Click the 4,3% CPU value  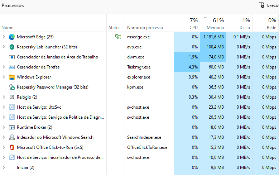pos(193,67)
